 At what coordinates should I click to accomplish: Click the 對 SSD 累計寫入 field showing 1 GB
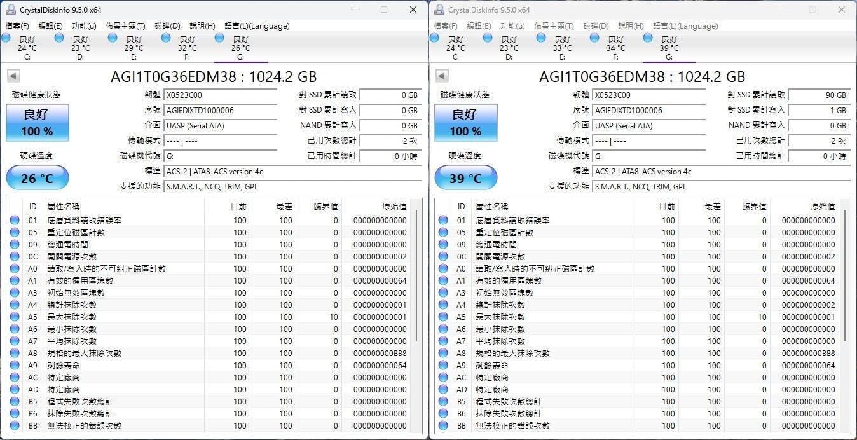(819, 111)
